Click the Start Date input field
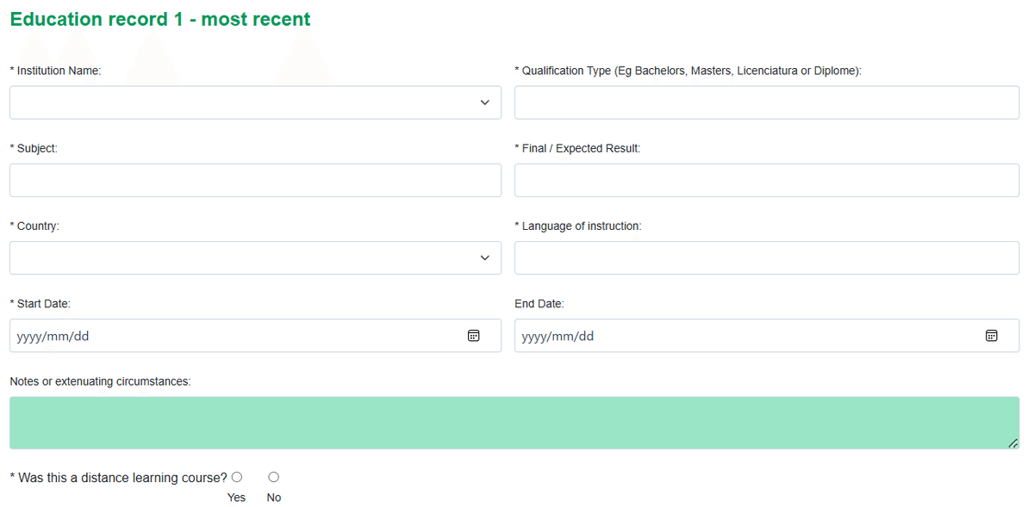1034x507 pixels. click(x=233, y=336)
